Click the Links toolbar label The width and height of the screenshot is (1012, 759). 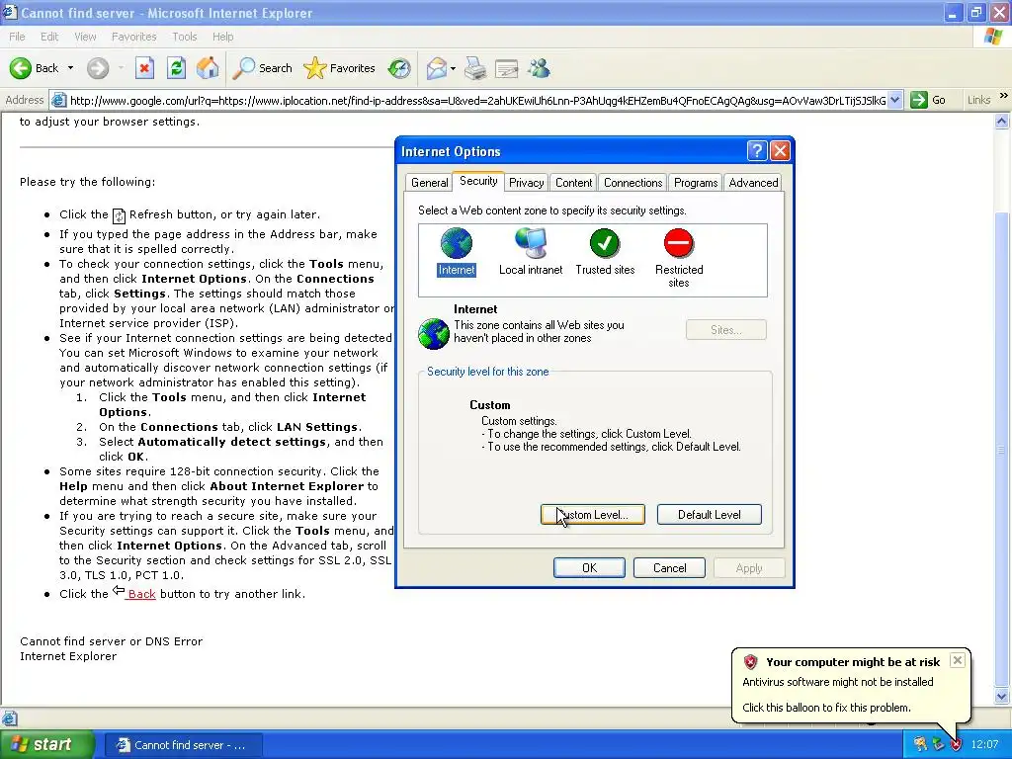tap(978, 100)
